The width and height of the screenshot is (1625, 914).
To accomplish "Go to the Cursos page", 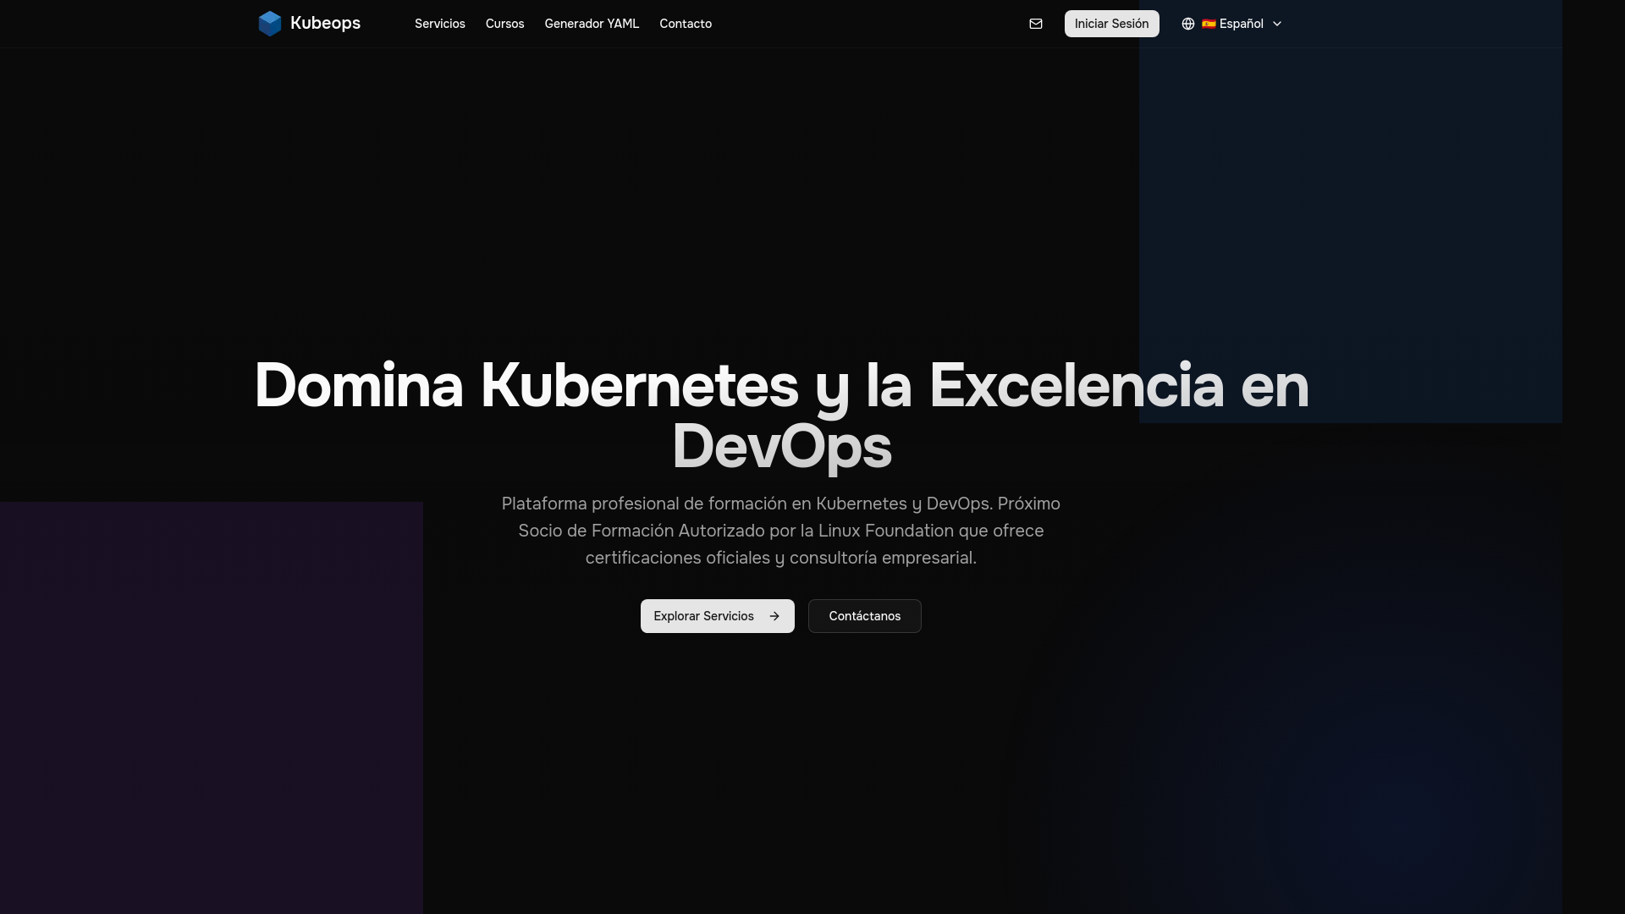I will pyautogui.click(x=504, y=24).
